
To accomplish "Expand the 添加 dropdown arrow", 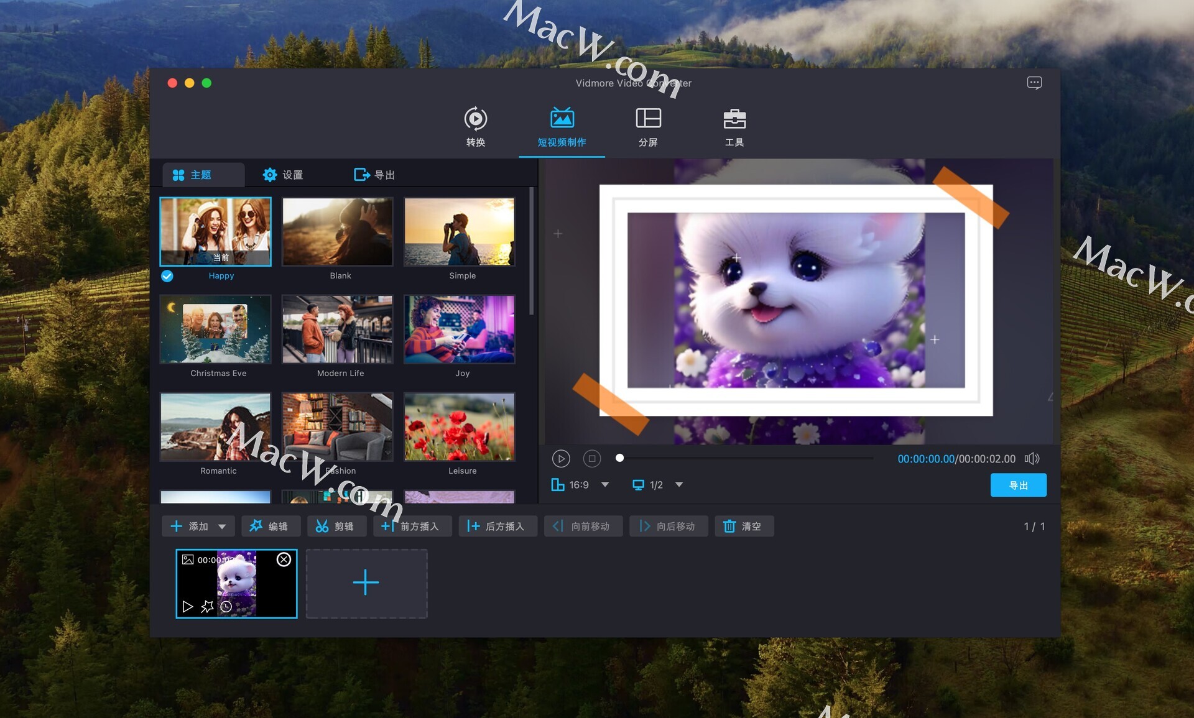I will tap(223, 527).
